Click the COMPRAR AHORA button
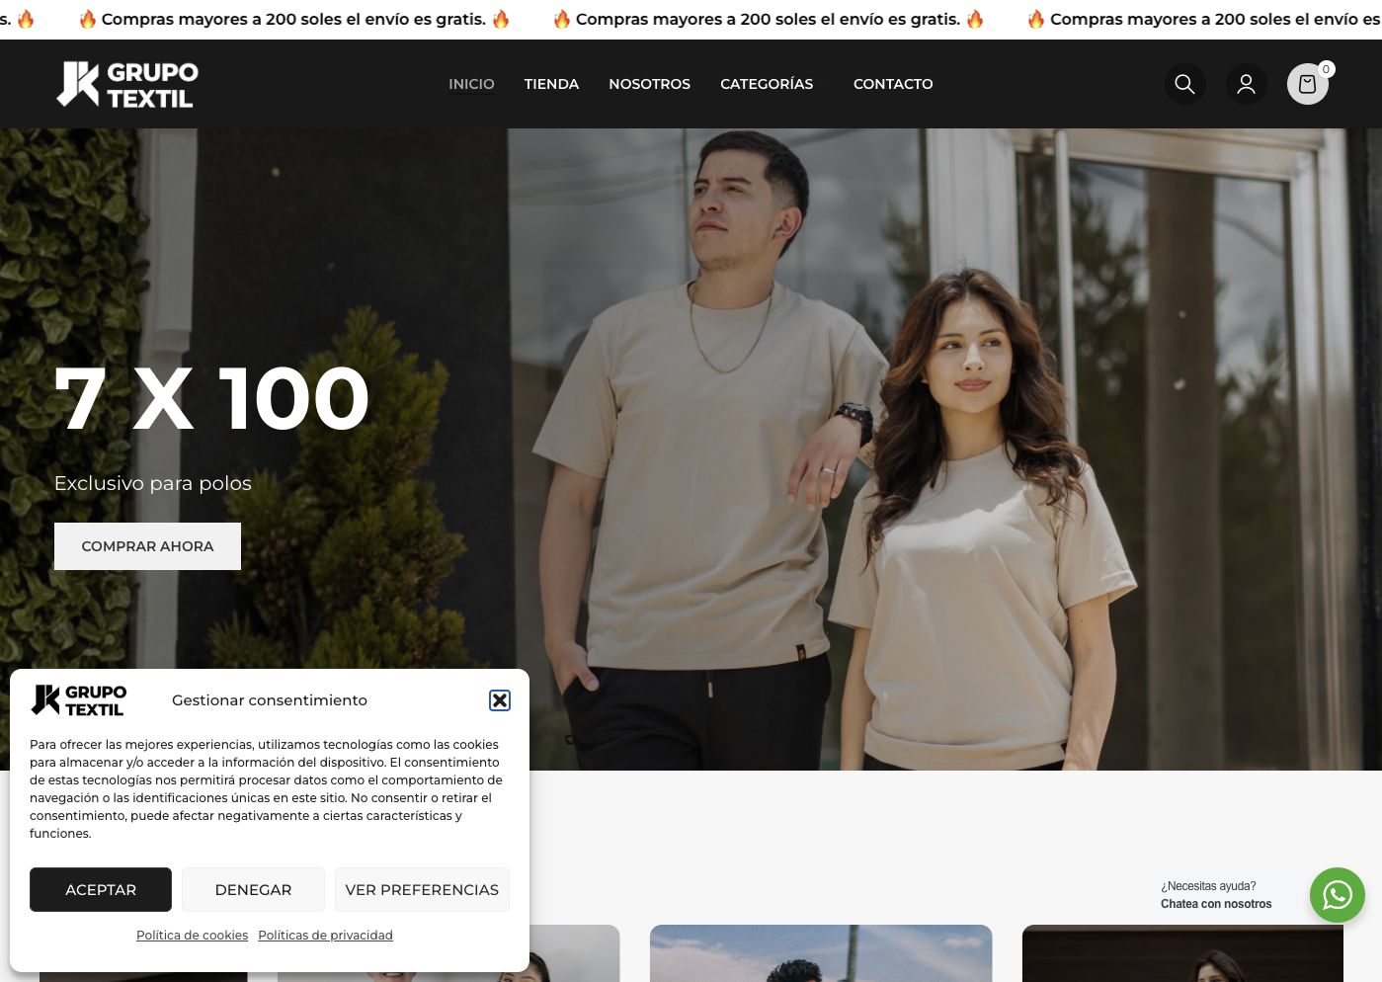Screen dimensions: 1382x982 [x=147, y=546]
